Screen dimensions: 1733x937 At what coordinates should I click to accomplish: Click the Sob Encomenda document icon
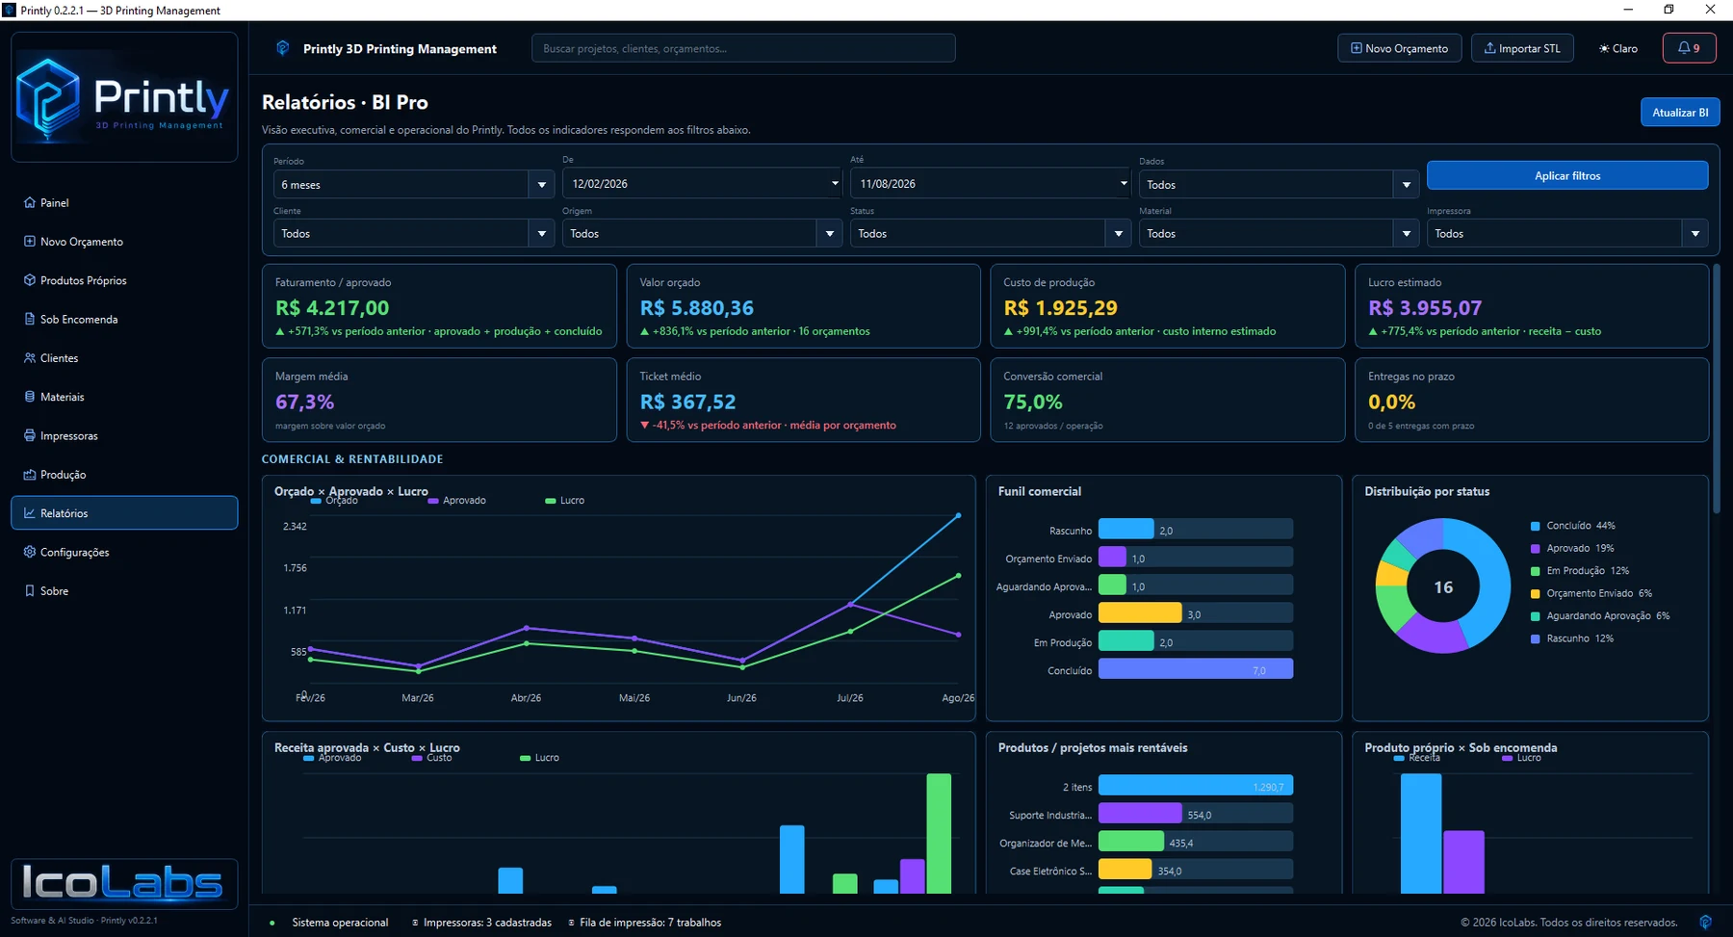(30, 319)
